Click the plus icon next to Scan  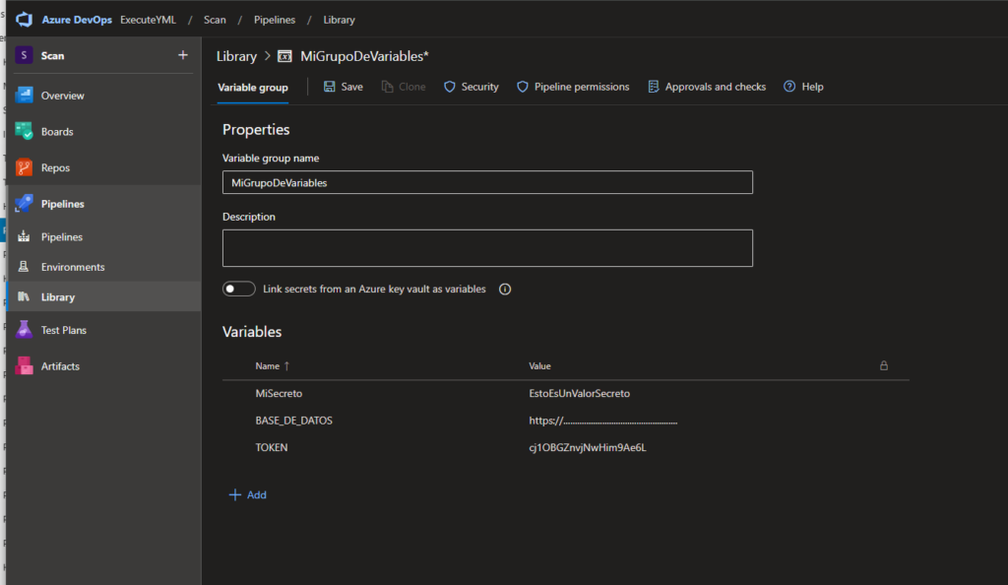click(x=182, y=55)
